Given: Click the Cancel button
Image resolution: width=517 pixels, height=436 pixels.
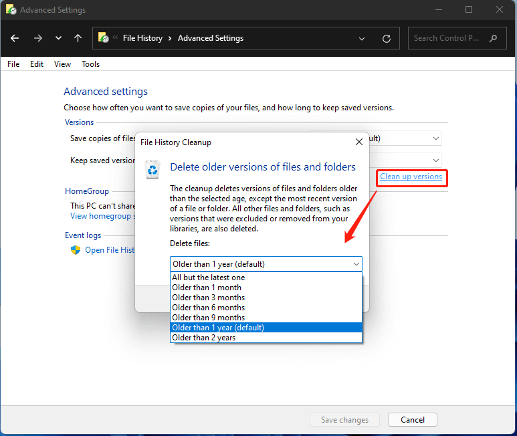Looking at the screenshot, I should (413, 419).
